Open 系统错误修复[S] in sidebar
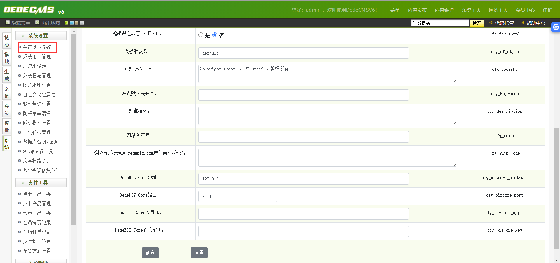This screenshot has width=560, height=263. click(x=40, y=170)
